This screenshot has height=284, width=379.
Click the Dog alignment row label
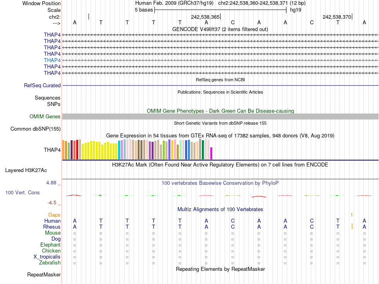tap(56, 239)
